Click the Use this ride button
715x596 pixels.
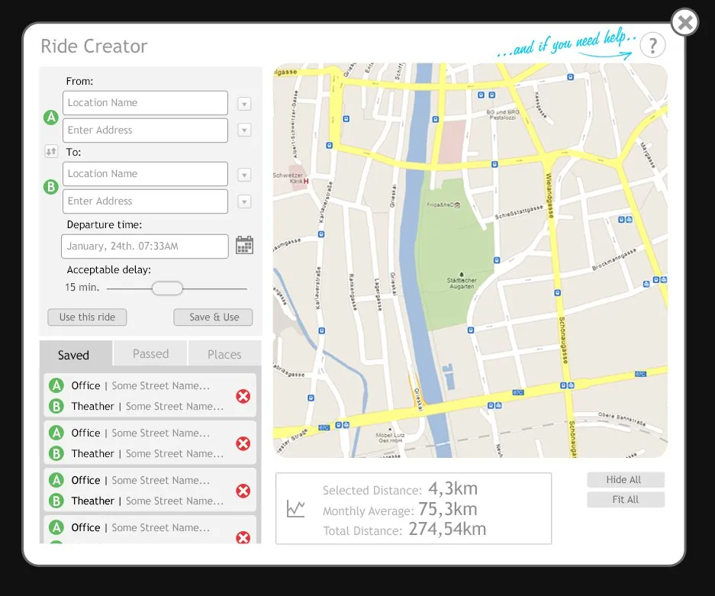pos(87,317)
